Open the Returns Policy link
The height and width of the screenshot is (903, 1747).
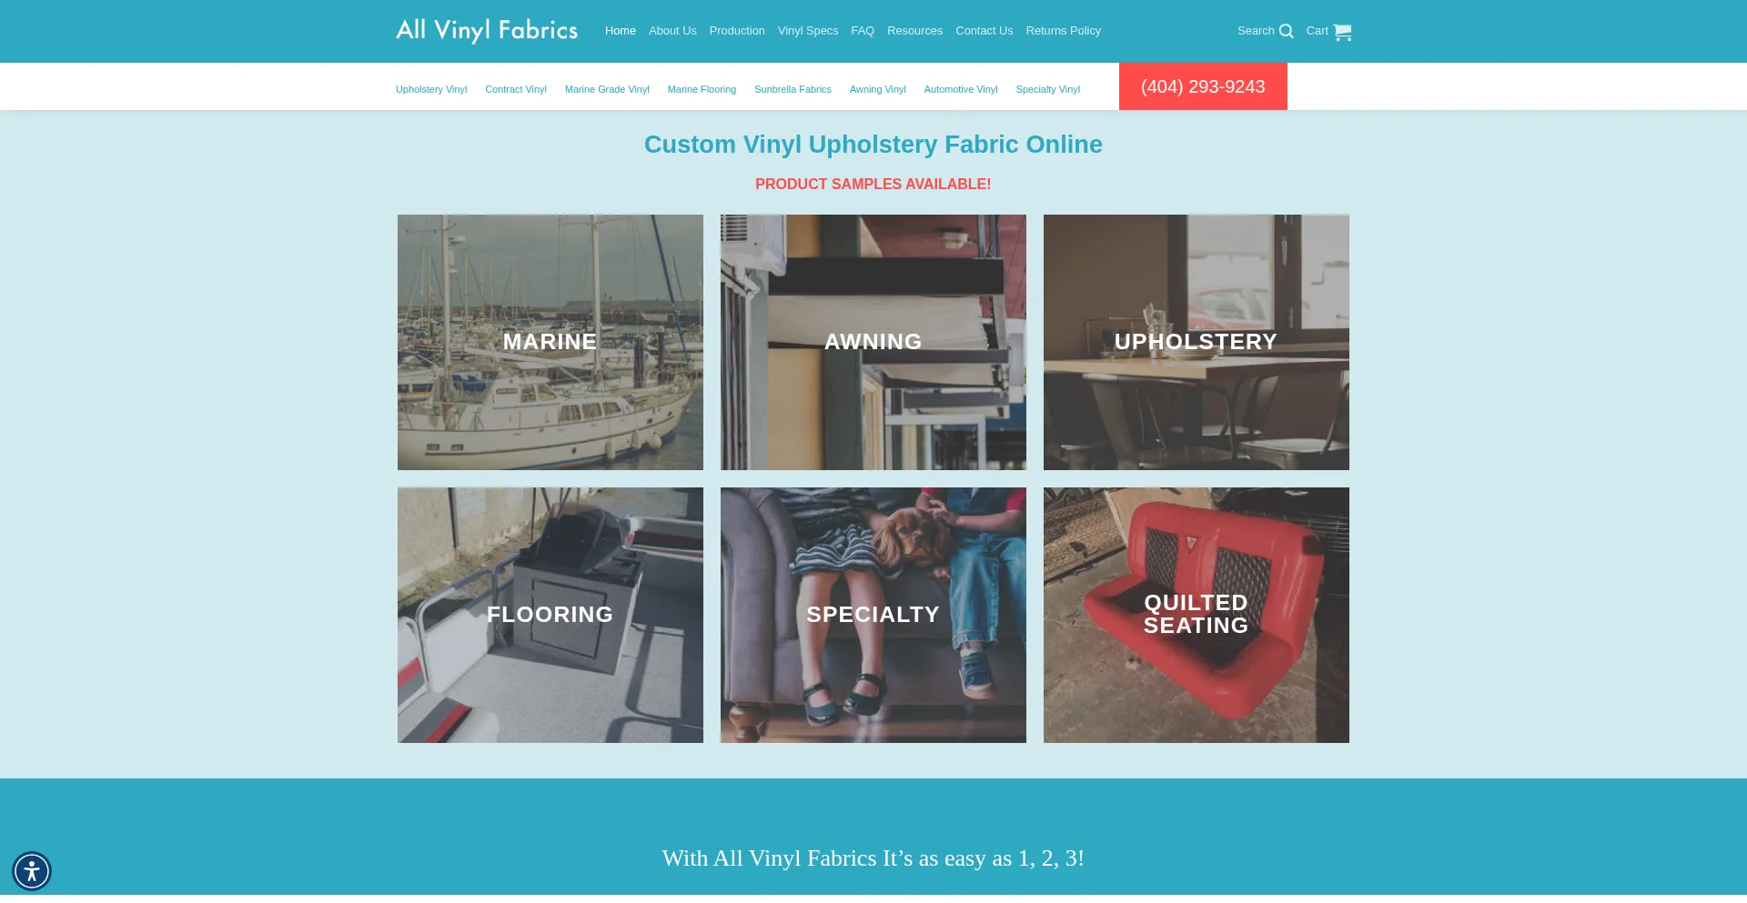click(x=1064, y=31)
